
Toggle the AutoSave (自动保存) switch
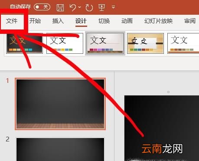coord(42,7)
